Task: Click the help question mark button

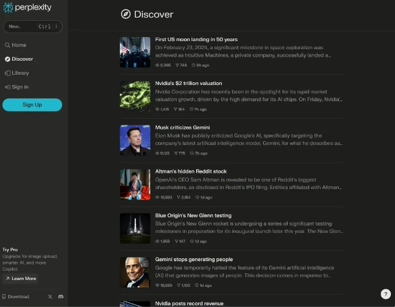Action: pyautogui.click(x=386, y=294)
